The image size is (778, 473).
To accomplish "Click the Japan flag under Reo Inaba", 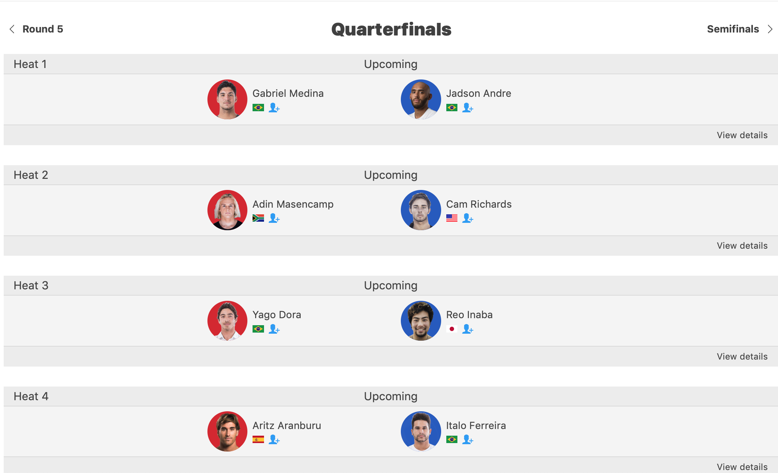I will click(x=452, y=329).
